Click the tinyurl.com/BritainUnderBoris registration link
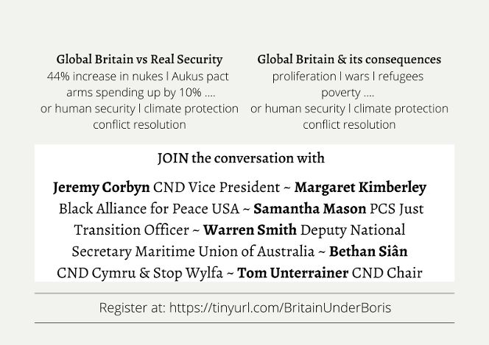The height and width of the screenshot is (345, 489). pos(279,308)
